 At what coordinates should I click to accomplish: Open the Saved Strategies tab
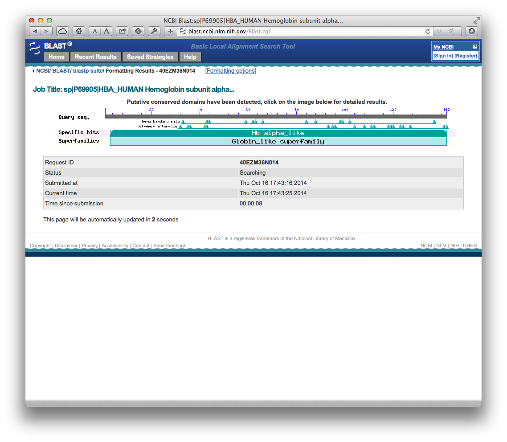(150, 57)
